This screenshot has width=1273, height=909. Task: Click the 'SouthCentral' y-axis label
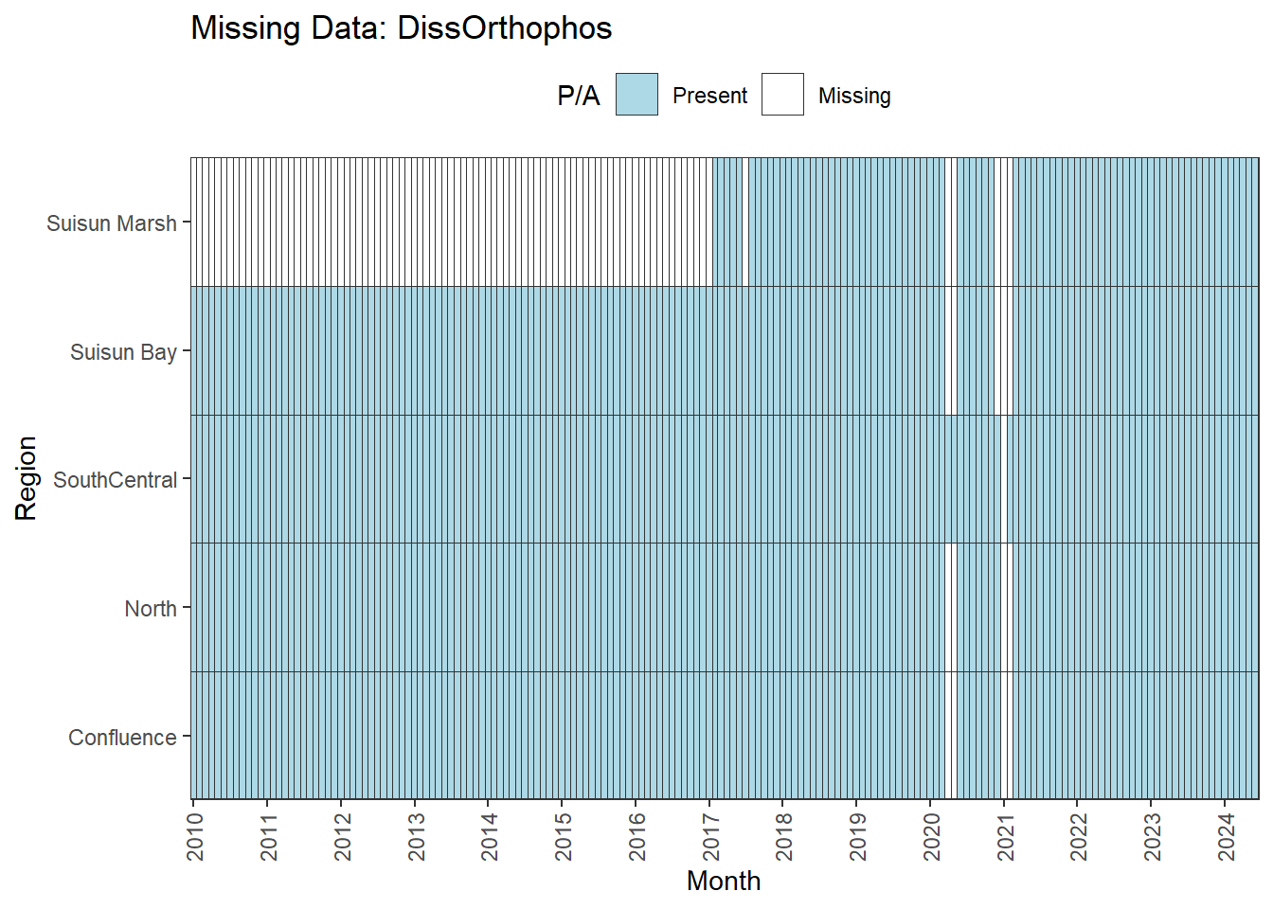click(115, 480)
